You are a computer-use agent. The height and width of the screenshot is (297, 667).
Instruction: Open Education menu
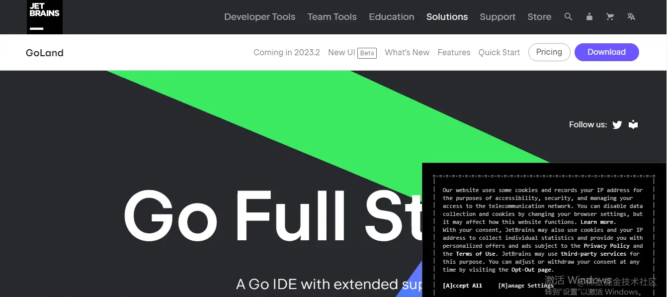[x=392, y=17]
